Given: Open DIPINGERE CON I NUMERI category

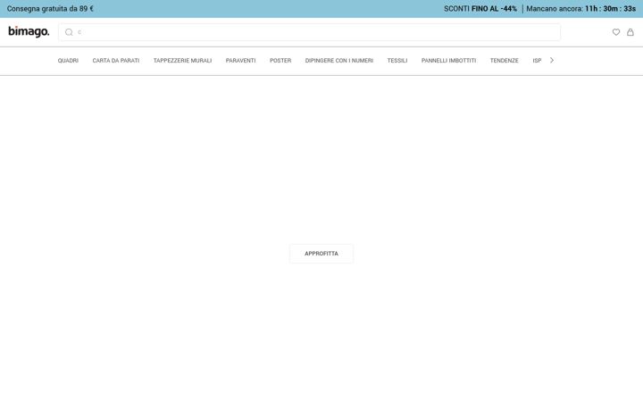Looking at the screenshot, I should (339, 61).
